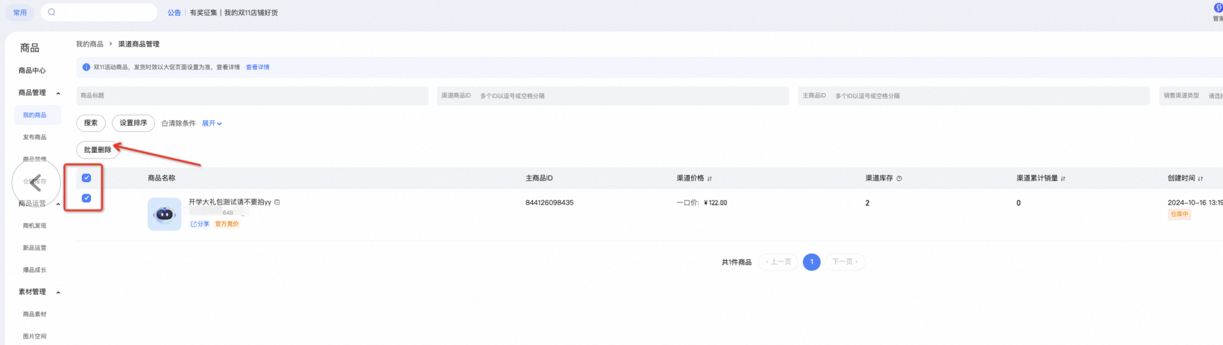Sort by 渠道价格 column arrows
1223x345 pixels.
[709, 178]
